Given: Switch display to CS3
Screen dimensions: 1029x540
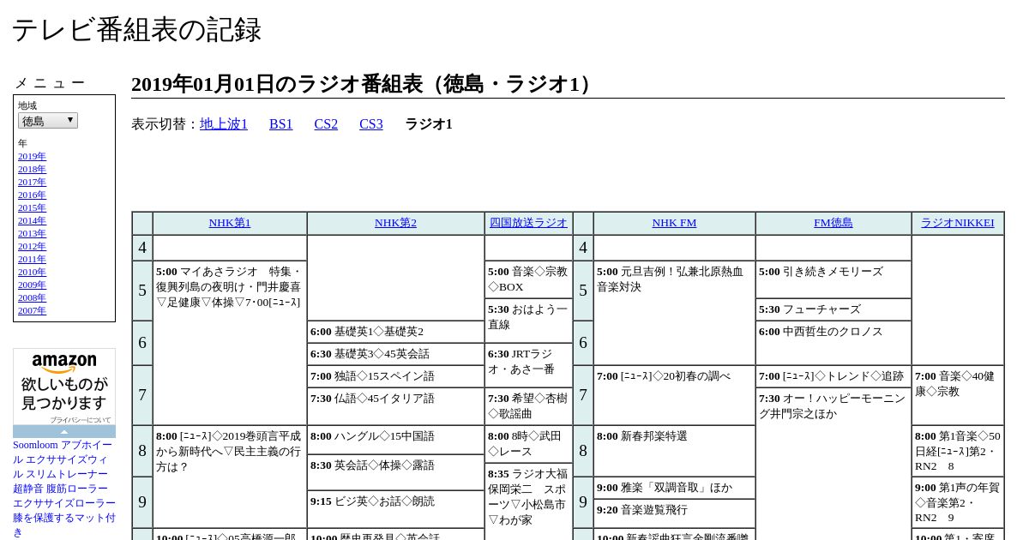Looking at the screenshot, I should click(x=371, y=124).
